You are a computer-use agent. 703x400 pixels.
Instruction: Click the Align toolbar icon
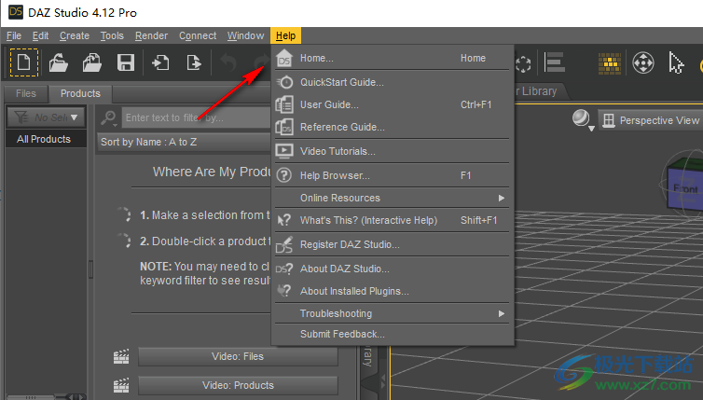pyautogui.click(x=554, y=62)
